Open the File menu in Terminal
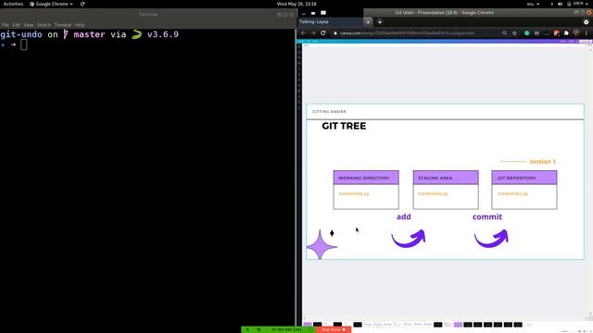 coord(5,25)
